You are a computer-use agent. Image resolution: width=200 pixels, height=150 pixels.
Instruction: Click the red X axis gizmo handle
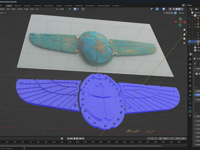pos(185,22)
